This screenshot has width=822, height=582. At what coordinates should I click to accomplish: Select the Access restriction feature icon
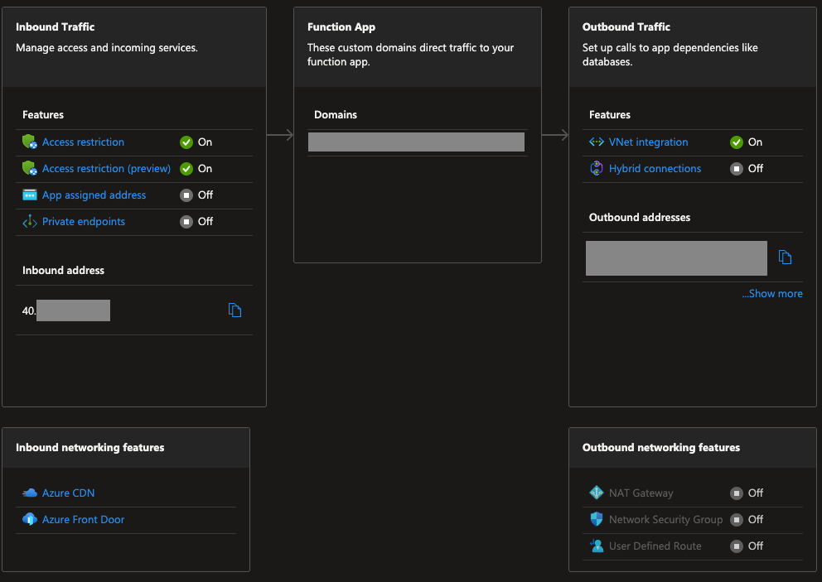click(x=29, y=142)
